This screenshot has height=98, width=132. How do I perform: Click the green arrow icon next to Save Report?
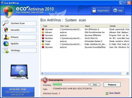click(107, 93)
